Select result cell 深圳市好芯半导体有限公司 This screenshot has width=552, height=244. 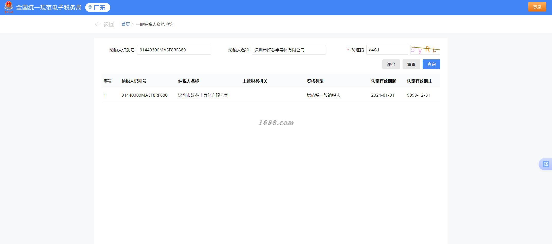[203, 95]
